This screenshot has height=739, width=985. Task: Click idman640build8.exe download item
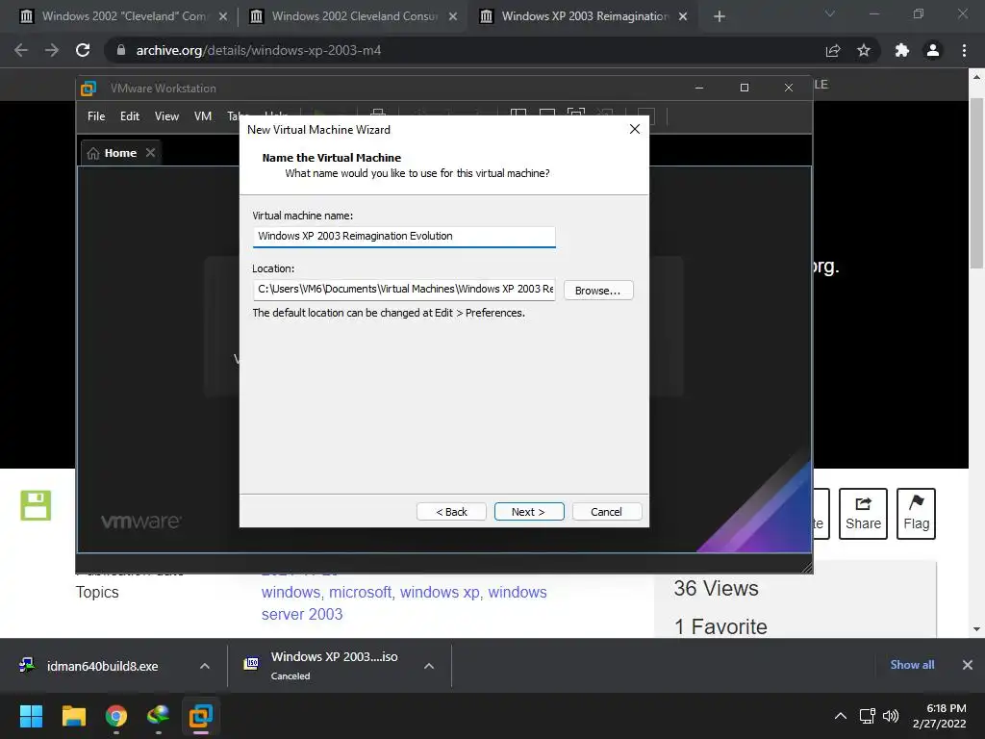coord(102,666)
